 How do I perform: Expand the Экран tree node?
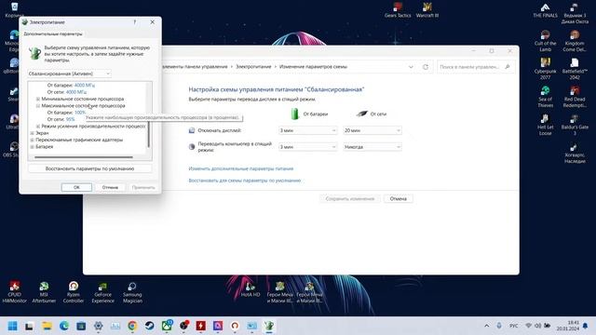coord(32,133)
